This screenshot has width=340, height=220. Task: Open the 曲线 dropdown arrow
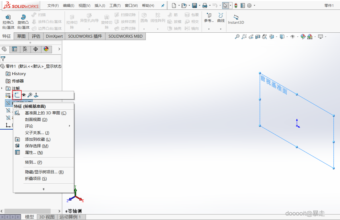(x=221, y=29)
